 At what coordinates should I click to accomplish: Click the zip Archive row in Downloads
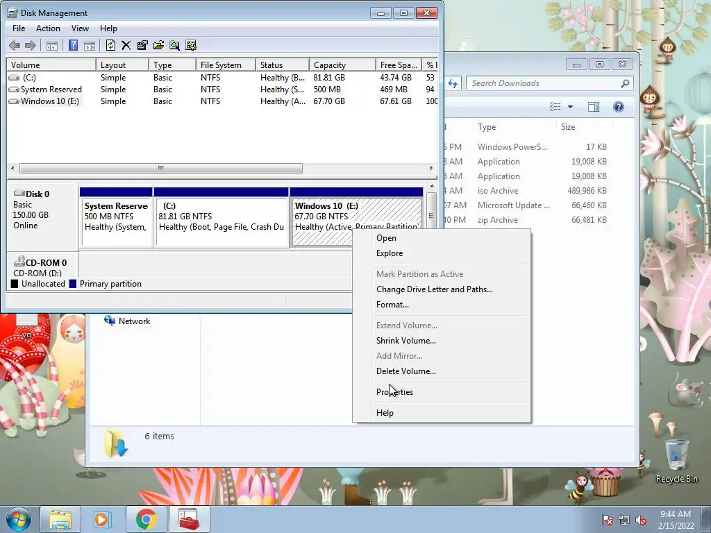pyautogui.click(x=526, y=220)
